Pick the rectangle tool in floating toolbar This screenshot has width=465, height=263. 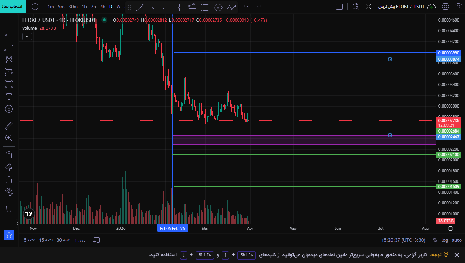[205, 7]
